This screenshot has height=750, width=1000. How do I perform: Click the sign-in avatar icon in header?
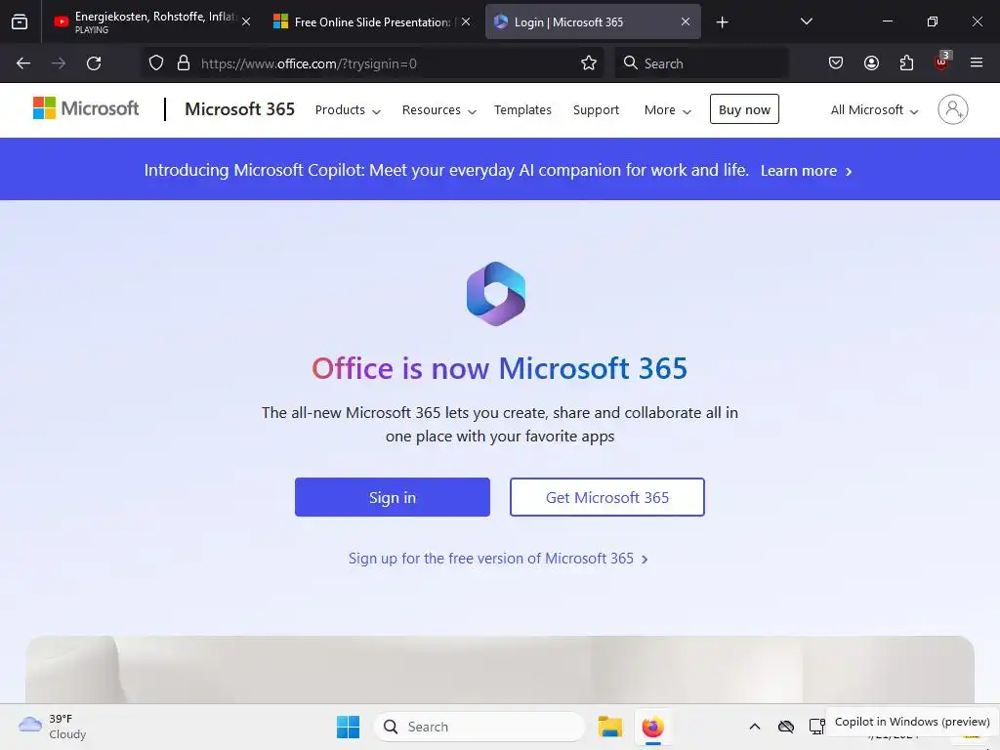(953, 109)
